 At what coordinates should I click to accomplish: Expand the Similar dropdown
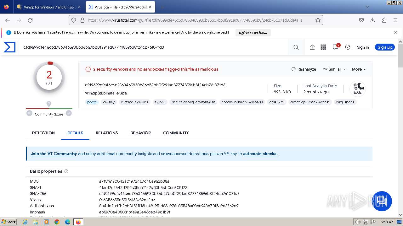tap(334, 69)
